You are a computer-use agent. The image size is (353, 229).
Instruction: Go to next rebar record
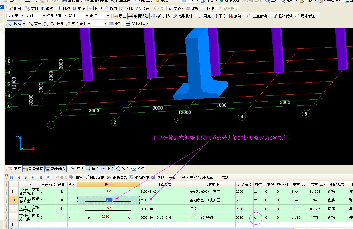(x=26, y=177)
